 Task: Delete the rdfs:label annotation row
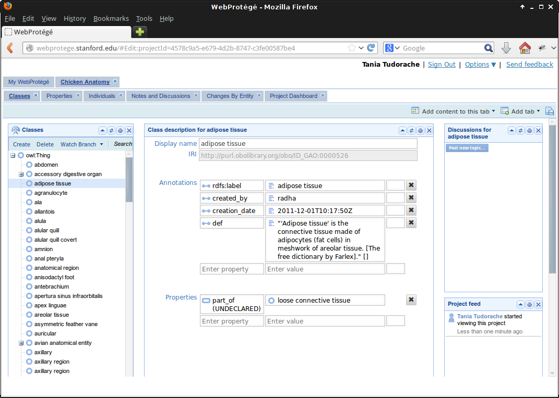[411, 185]
